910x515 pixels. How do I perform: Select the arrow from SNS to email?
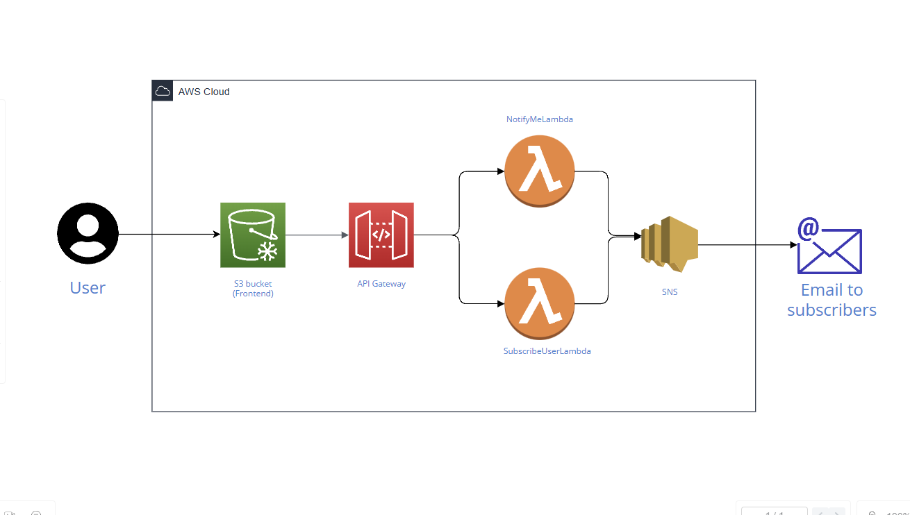coord(747,245)
